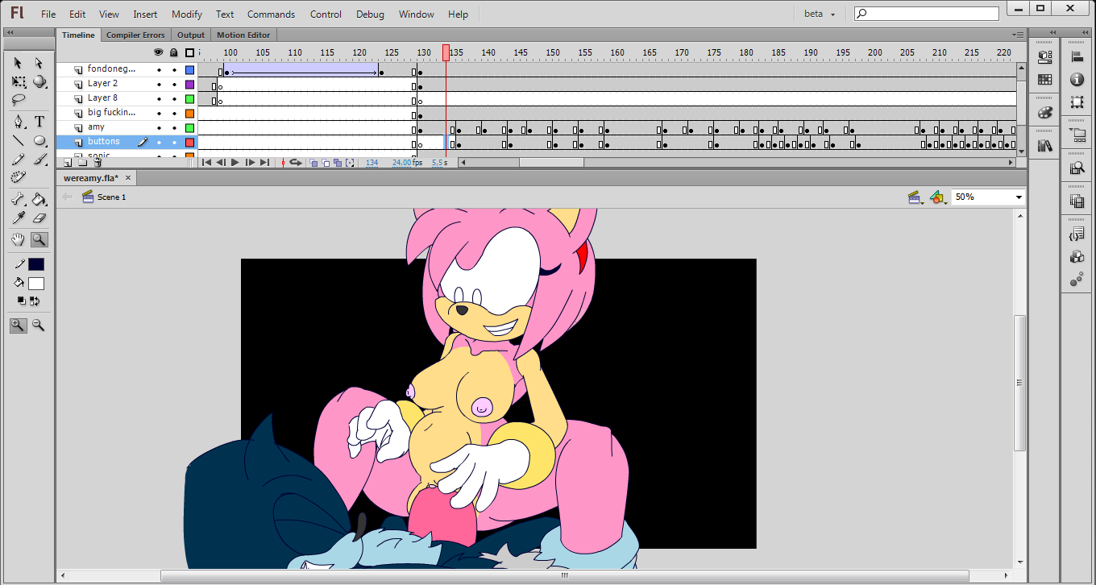Open the Motion Presets panel
The width and height of the screenshot is (1096, 585).
point(1077,280)
